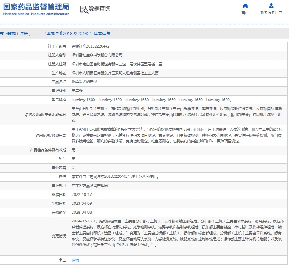289x266 pixels.
Task: Click the 注册人名称 label
Action: click(57, 55)
